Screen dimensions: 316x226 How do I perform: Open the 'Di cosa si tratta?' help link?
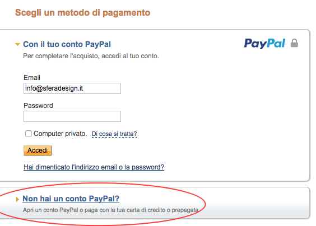(x=114, y=134)
